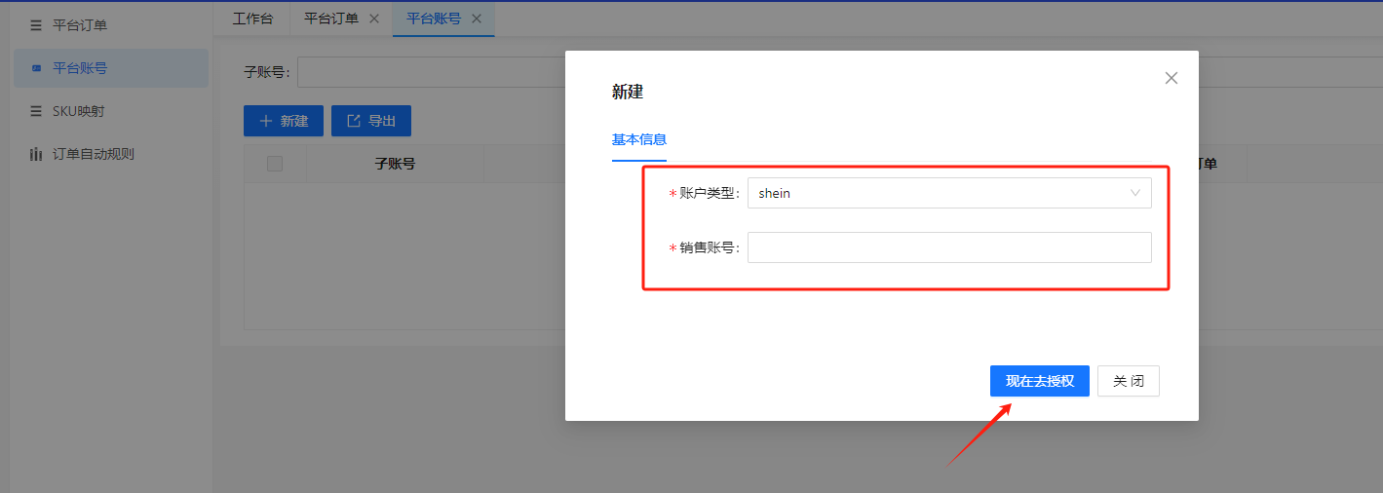Click the export icon on 导出 button
The height and width of the screenshot is (493, 1383).
point(354,121)
